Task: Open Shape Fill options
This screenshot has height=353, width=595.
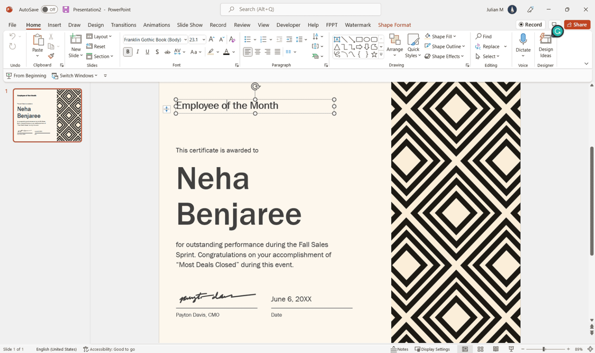Action: [x=440, y=36]
